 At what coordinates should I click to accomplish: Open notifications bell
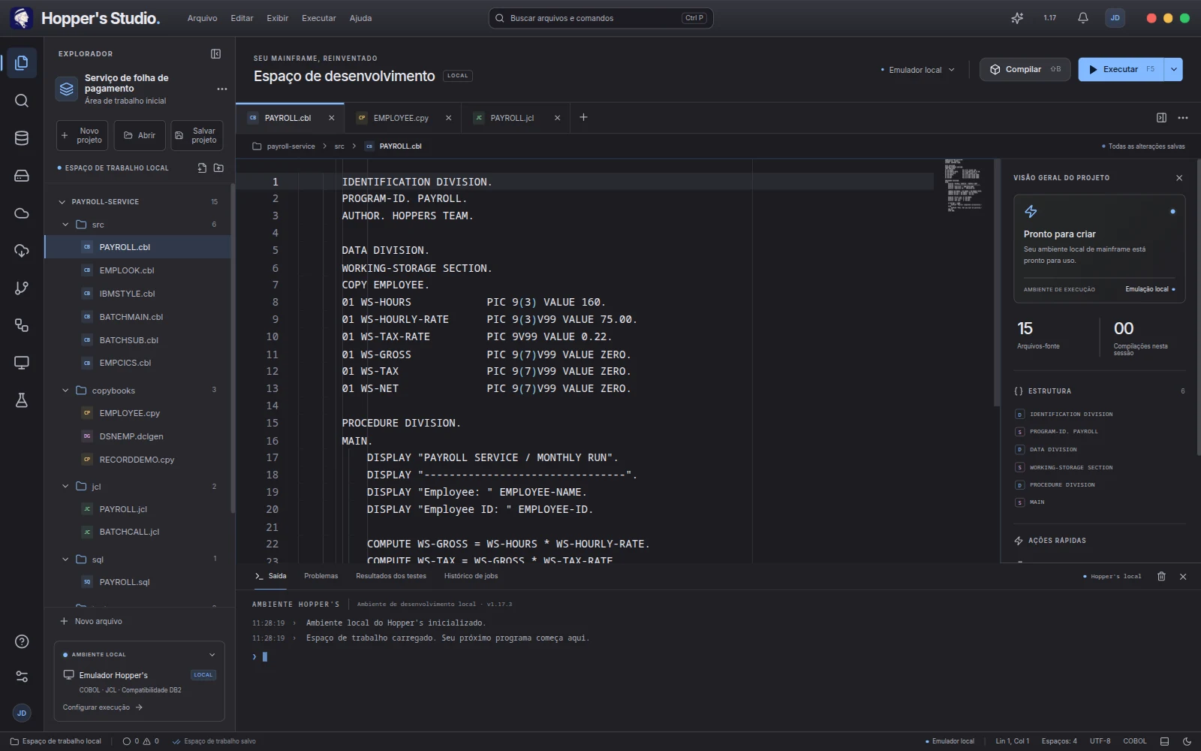click(1082, 18)
